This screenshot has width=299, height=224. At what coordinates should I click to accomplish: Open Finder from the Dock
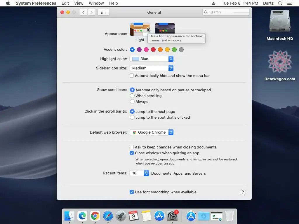[x=69, y=216]
